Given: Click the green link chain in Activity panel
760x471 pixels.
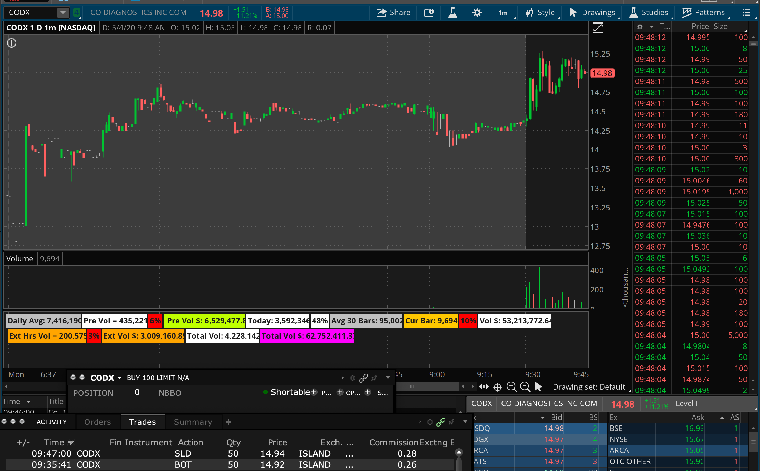Looking at the screenshot, I should (441, 422).
